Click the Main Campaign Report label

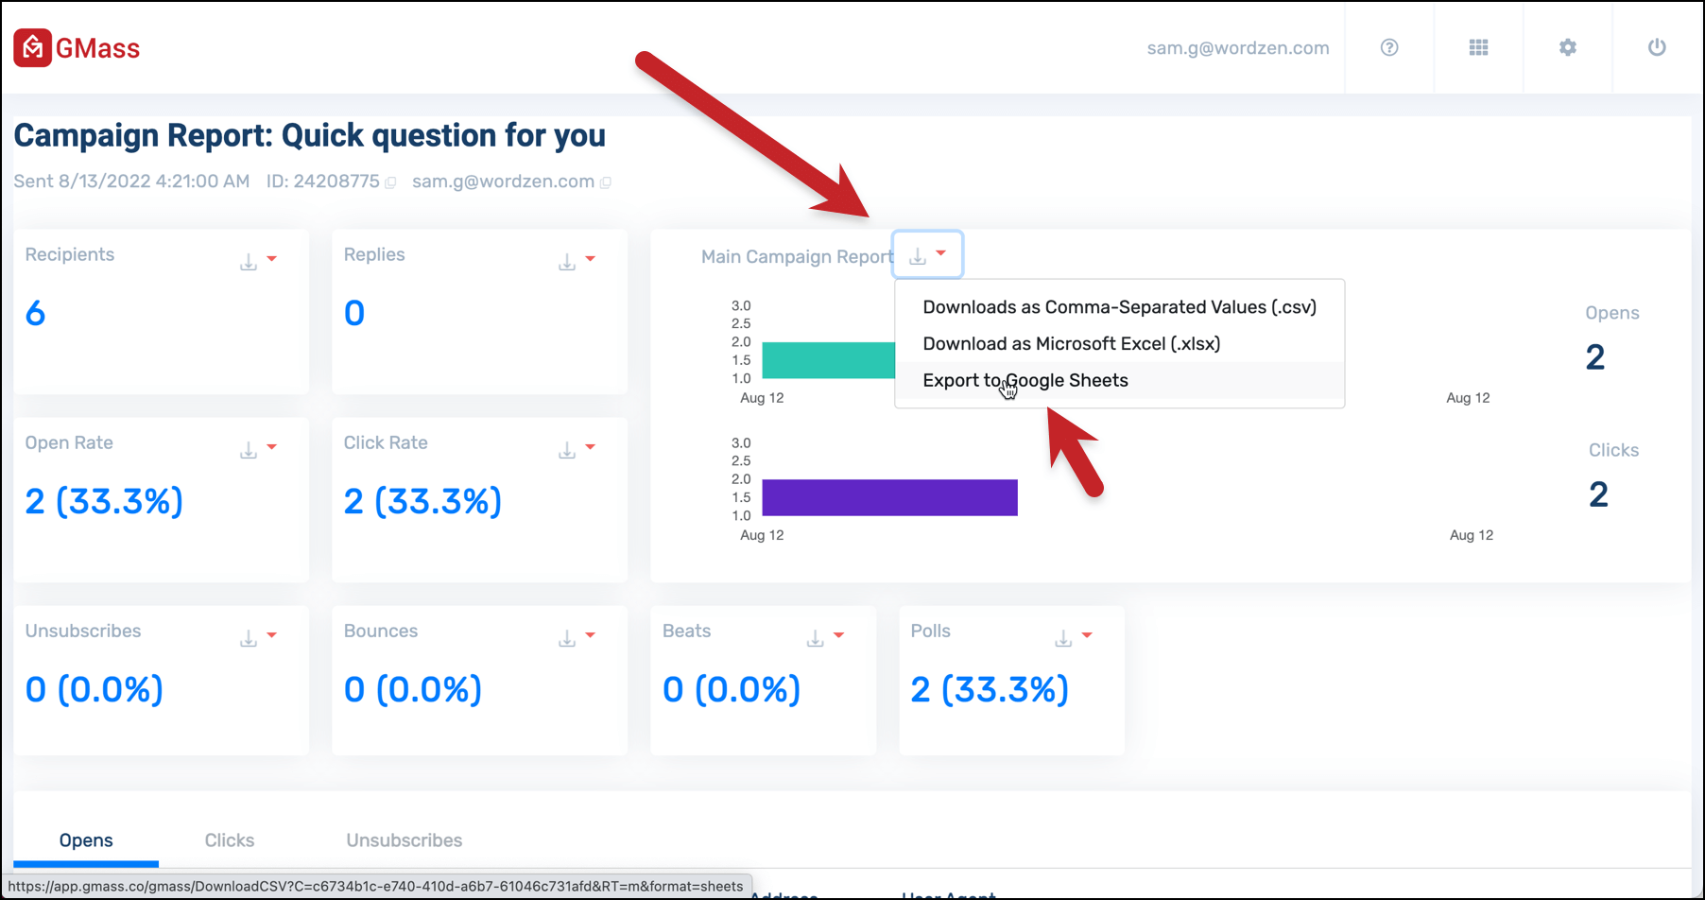click(797, 257)
